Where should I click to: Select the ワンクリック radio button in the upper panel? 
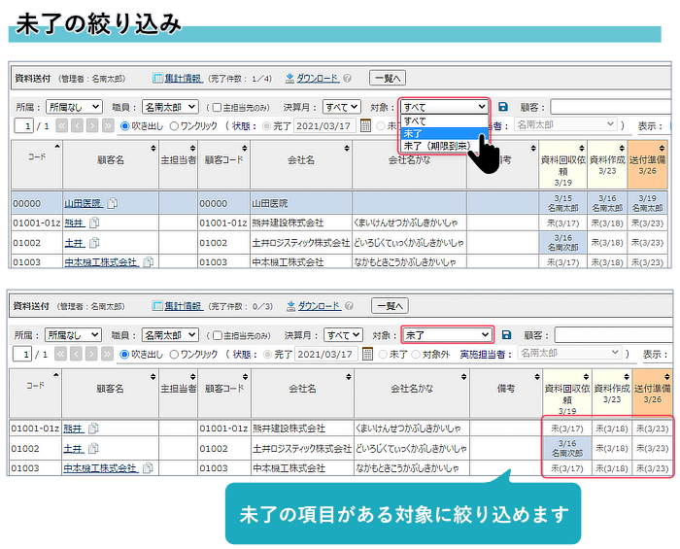tap(175, 125)
